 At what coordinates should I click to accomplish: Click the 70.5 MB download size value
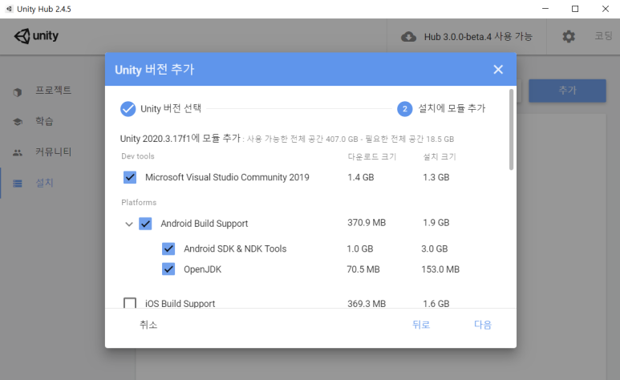click(363, 269)
